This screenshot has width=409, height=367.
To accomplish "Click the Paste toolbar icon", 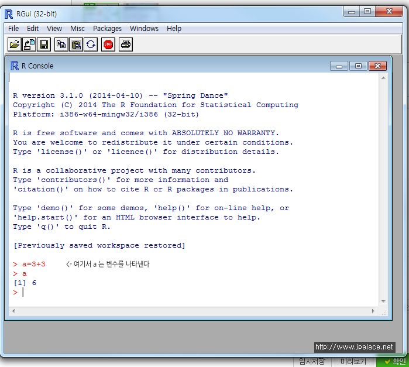I will [76, 44].
